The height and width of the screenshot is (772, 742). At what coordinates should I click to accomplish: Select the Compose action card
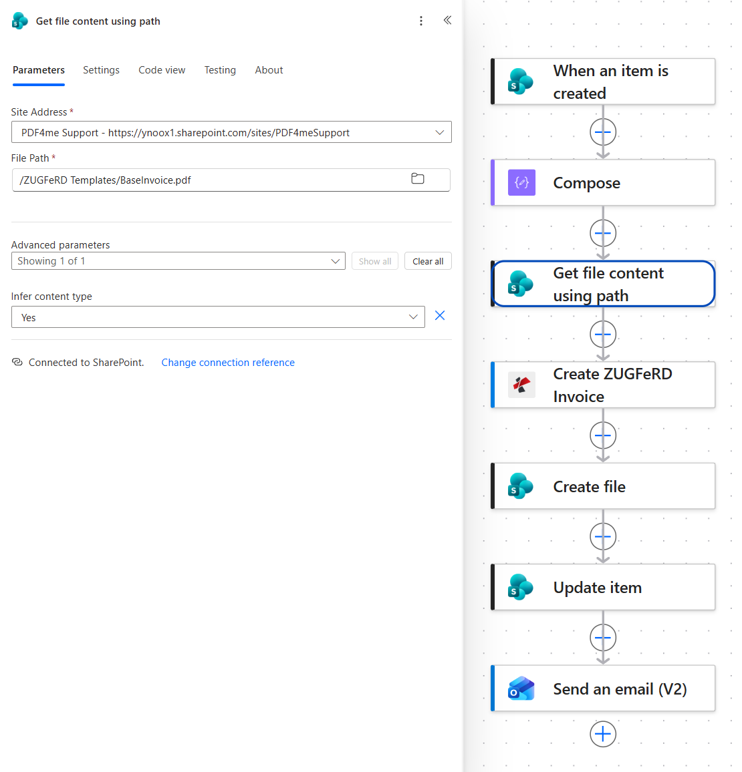pos(604,182)
